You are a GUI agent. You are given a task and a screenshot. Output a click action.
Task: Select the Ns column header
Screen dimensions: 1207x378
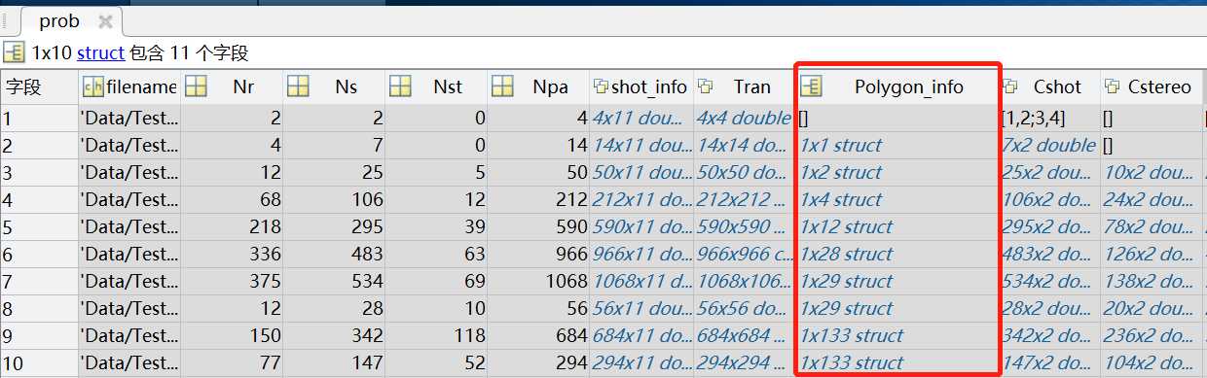click(x=334, y=86)
